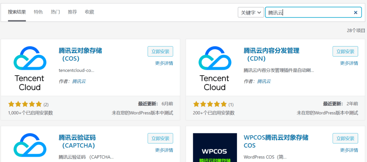Install the 腾讯云内容分发管理 (CDN) plugin
The image size is (367, 162).
pos(345,51)
